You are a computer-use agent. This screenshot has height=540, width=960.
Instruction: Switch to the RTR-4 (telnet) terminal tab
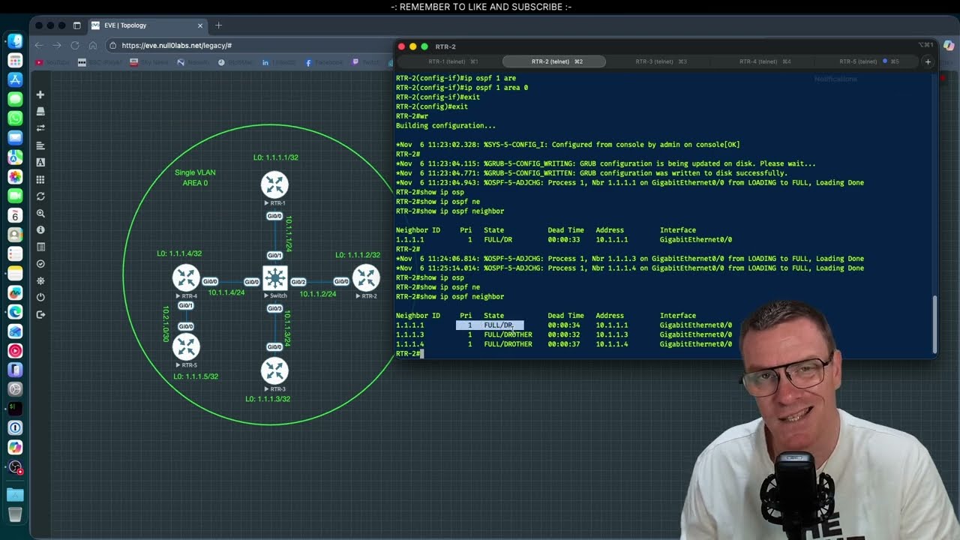(x=765, y=61)
